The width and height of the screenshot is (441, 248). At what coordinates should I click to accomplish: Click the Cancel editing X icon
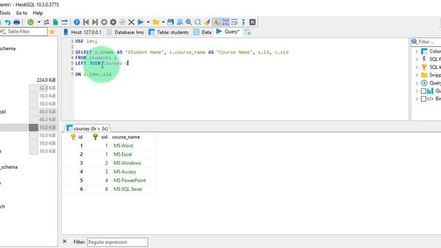[131, 22]
